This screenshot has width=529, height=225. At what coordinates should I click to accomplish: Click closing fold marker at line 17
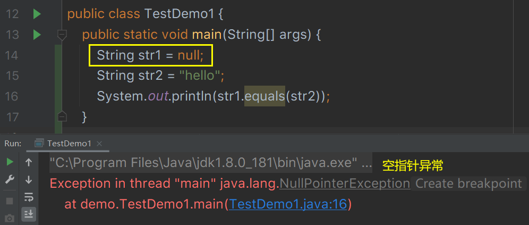62,115
